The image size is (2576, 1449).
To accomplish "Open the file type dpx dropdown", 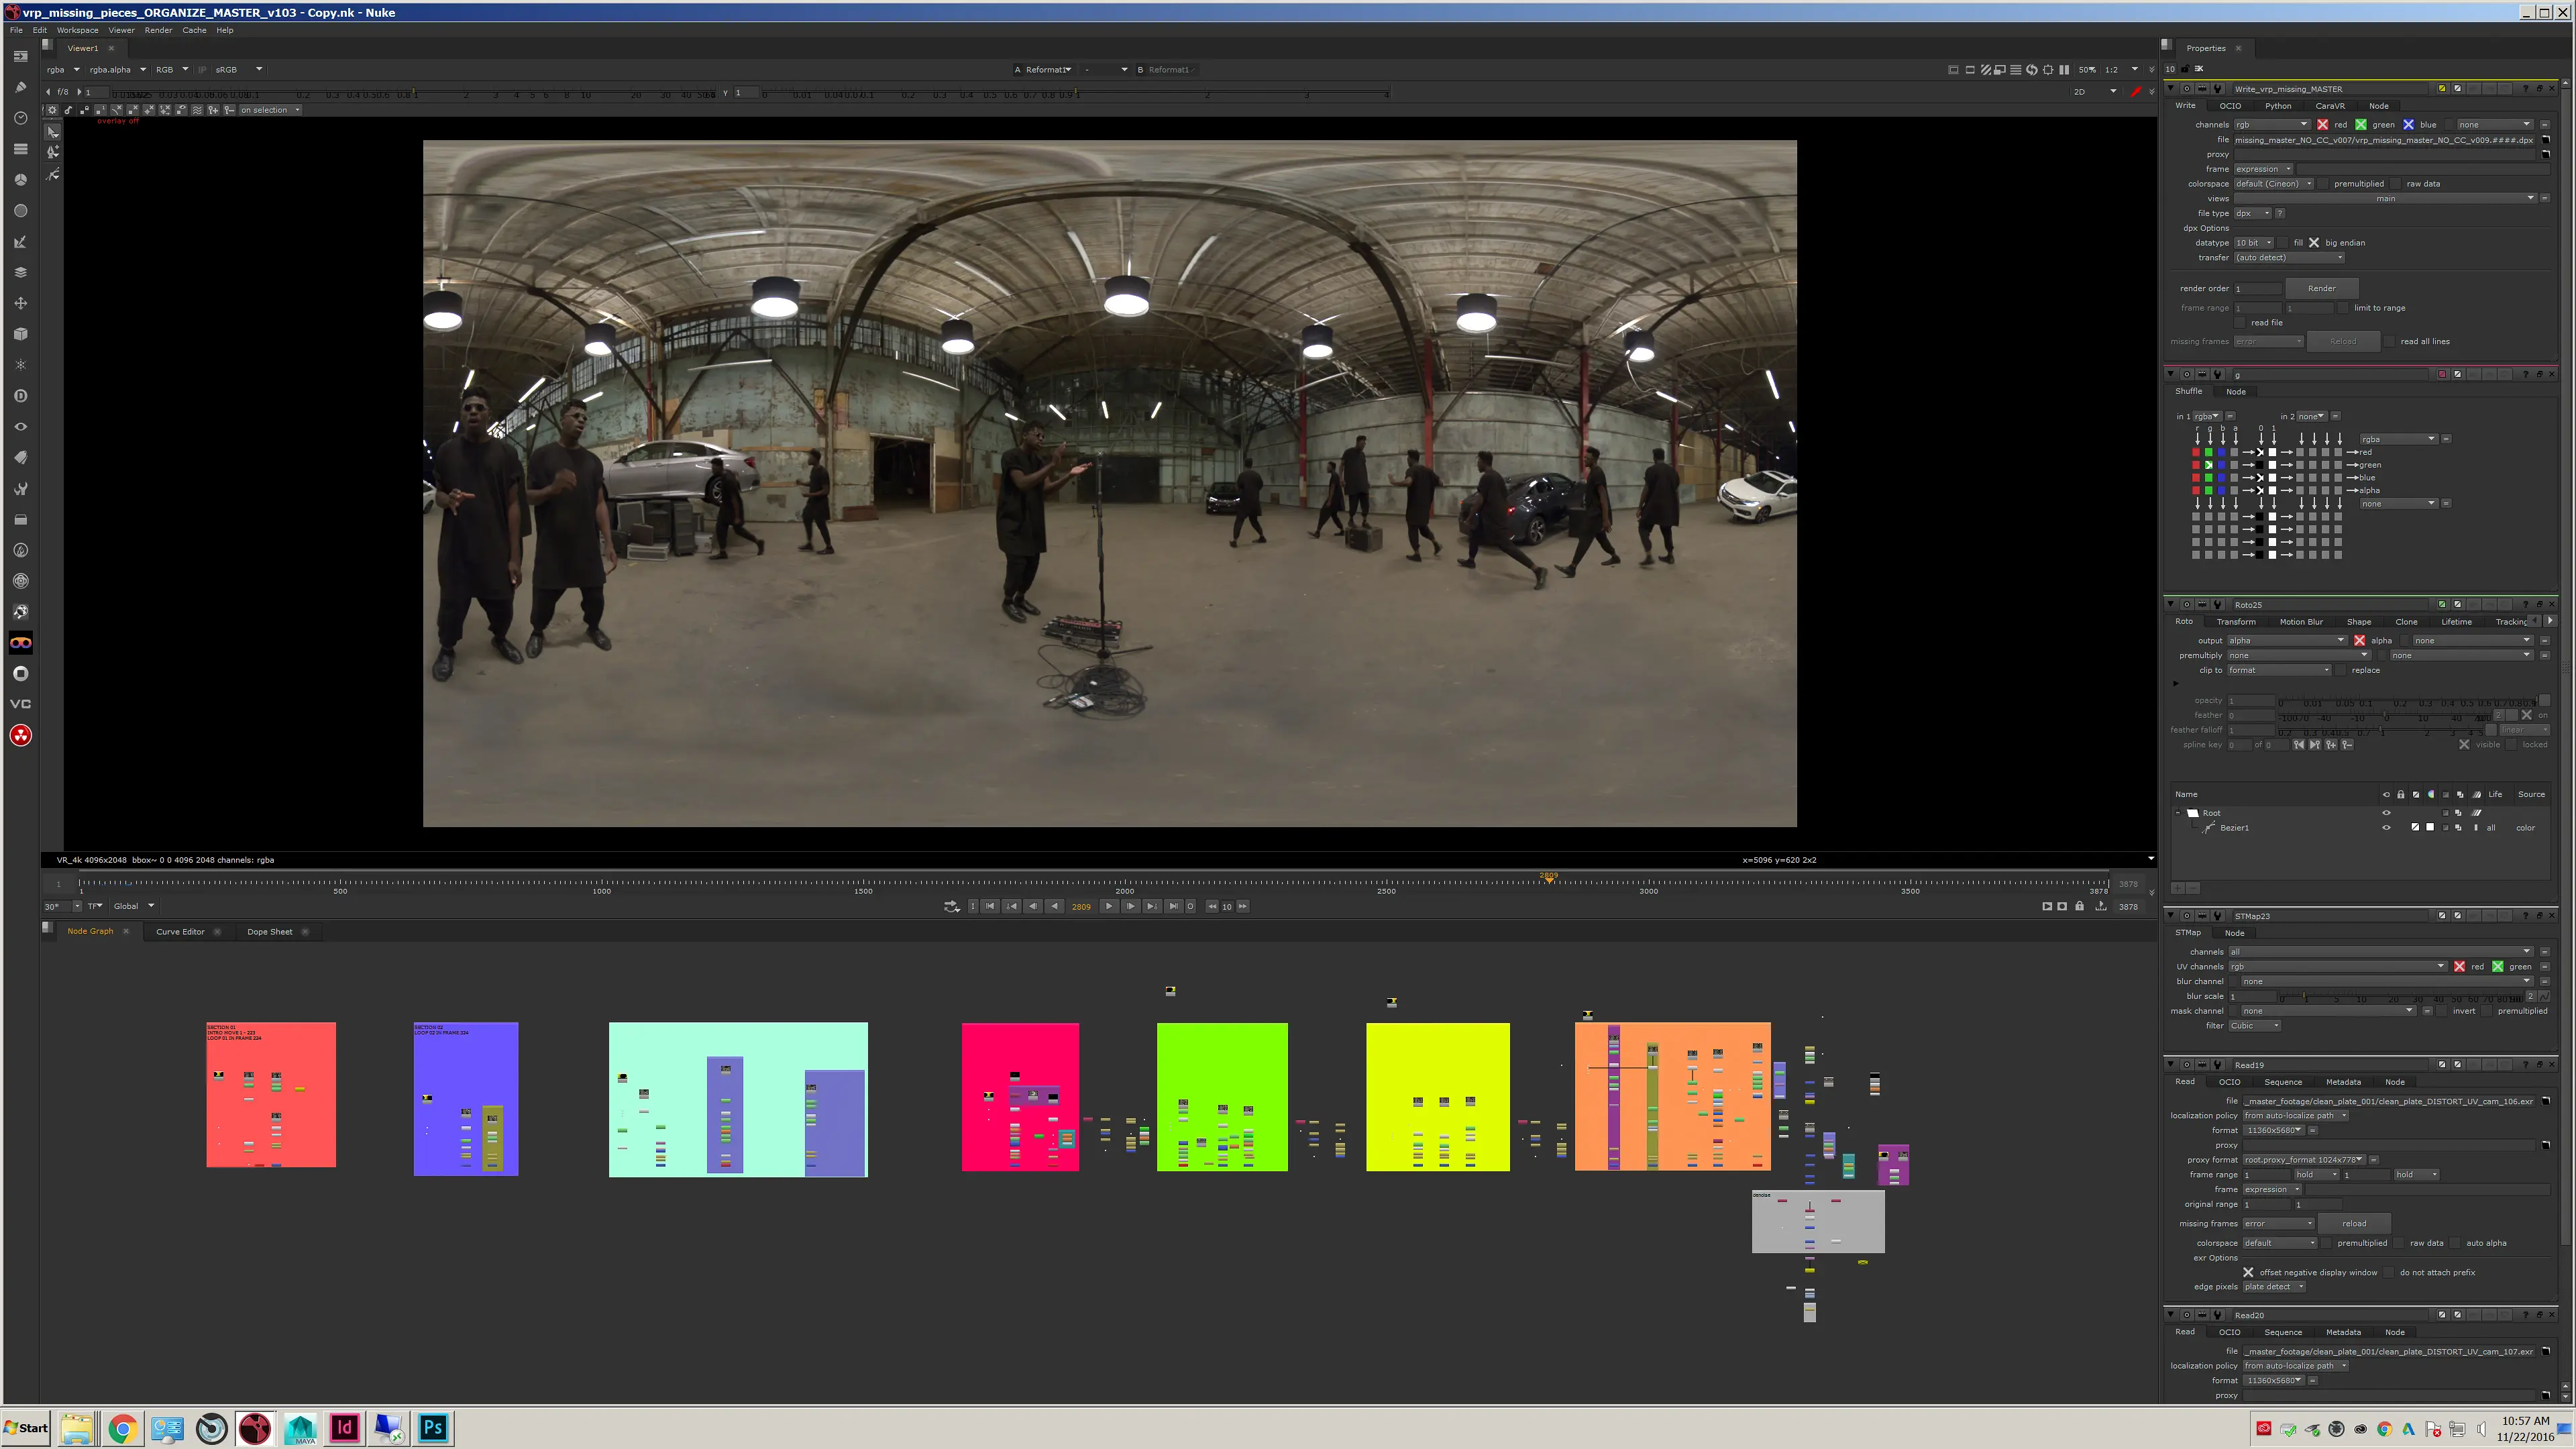I will tap(2253, 213).
